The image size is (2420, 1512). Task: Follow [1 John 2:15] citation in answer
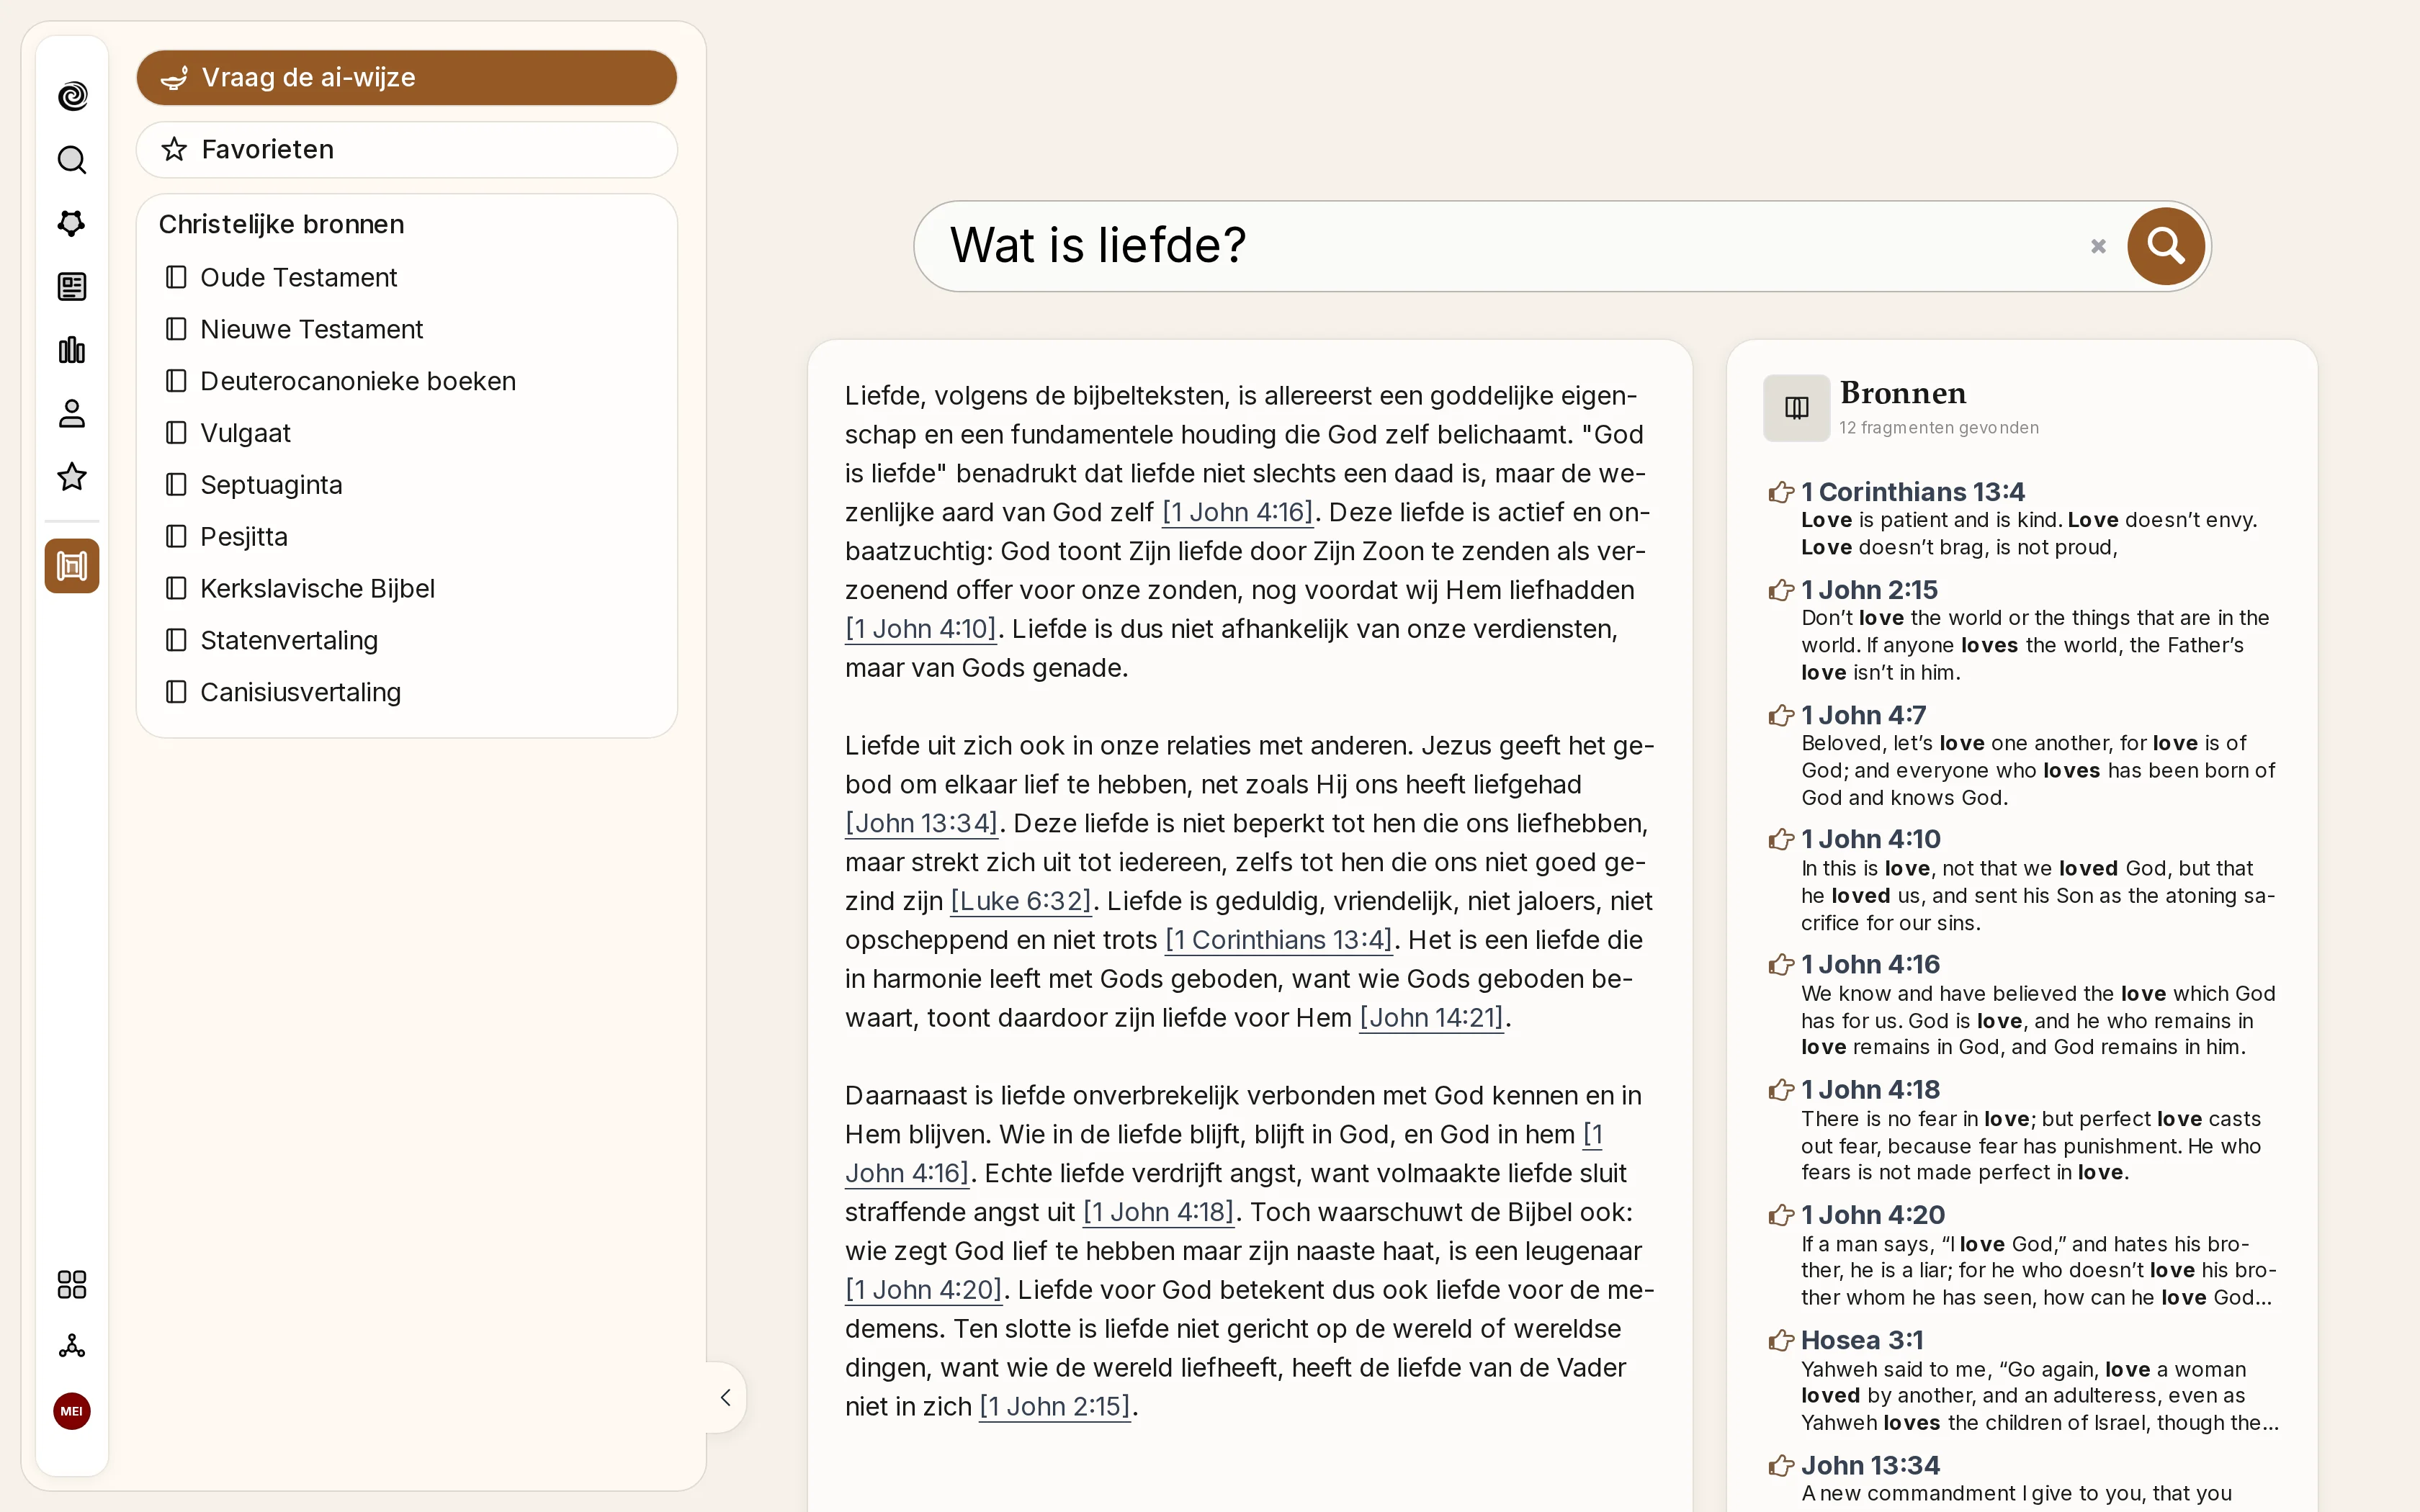pos(1055,1406)
